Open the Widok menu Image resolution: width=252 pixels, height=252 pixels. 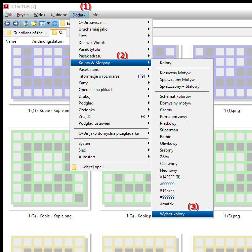pos(40,15)
